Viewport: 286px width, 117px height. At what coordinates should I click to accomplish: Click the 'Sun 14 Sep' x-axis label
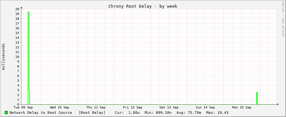[205, 107]
